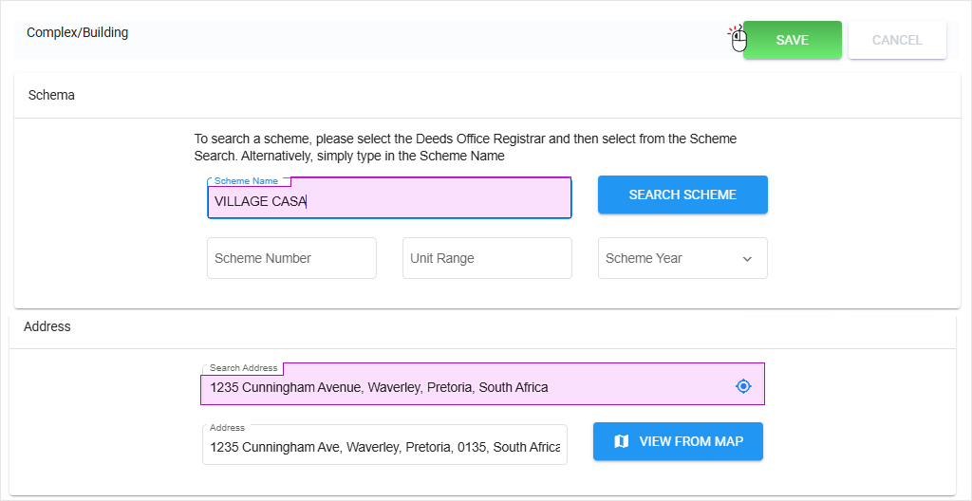Click the Search Address floating label

[x=243, y=368]
